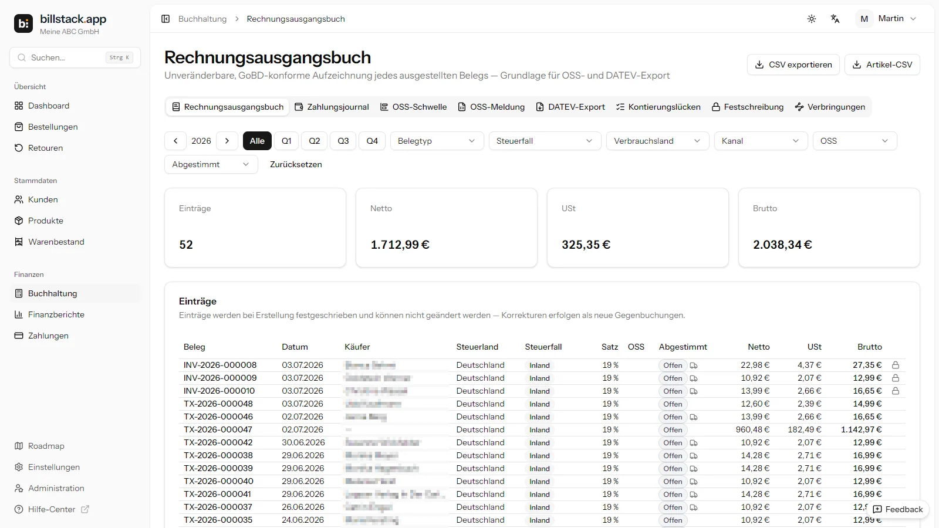Download via the Artikel-CSV button
This screenshot has height=528, width=939.
[x=882, y=65]
